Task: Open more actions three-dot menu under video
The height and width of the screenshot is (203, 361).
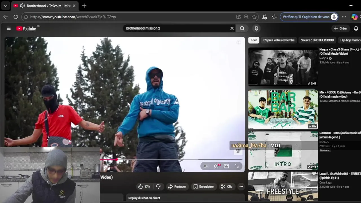Action: pos(241,186)
